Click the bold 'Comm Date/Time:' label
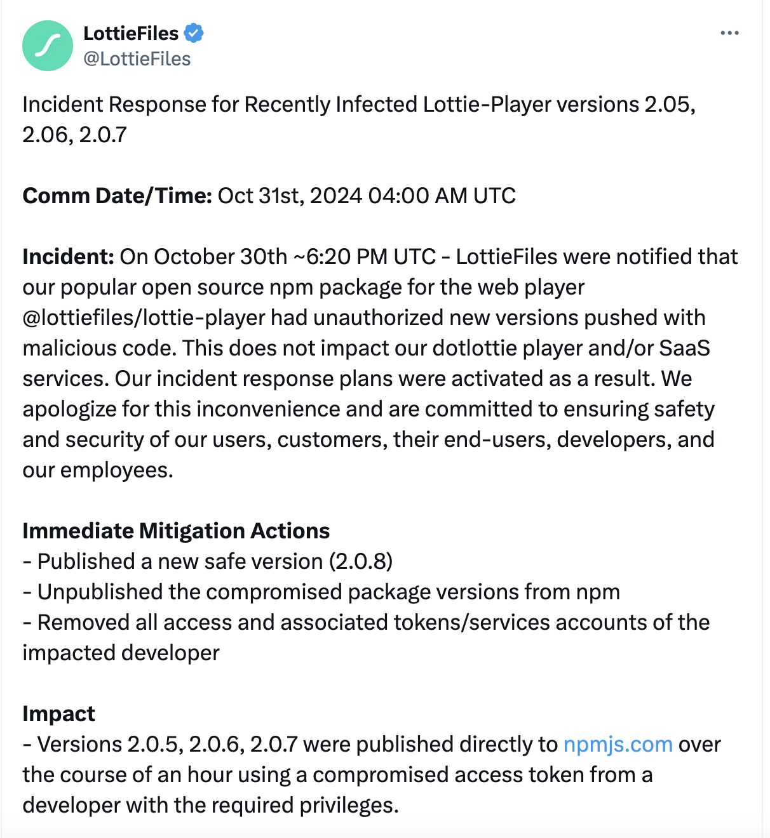Image resolution: width=770 pixels, height=838 pixels. click(117, 196)
